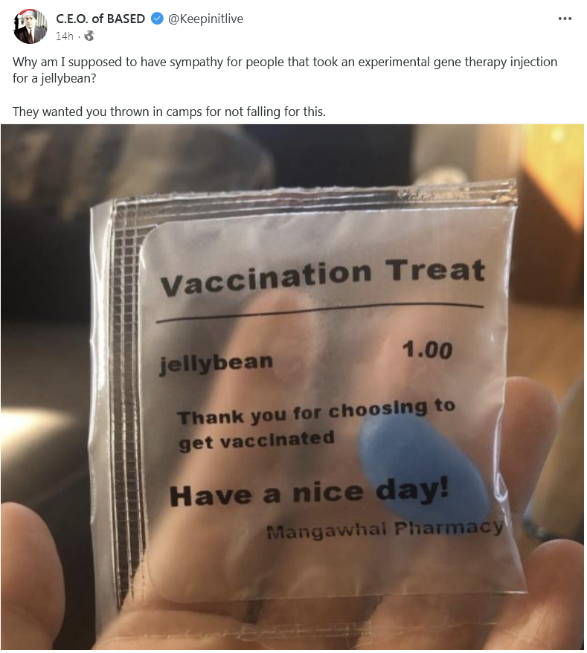Viewport: 587px width, 653px height.
Task: Click the 'They wanted you thrown in camps' line
Action: (169, 112)
